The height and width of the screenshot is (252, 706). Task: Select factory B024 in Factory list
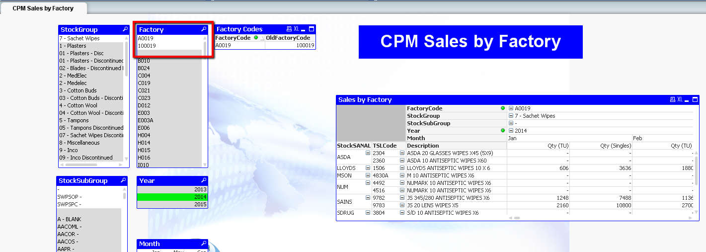[x=169, y=68]
